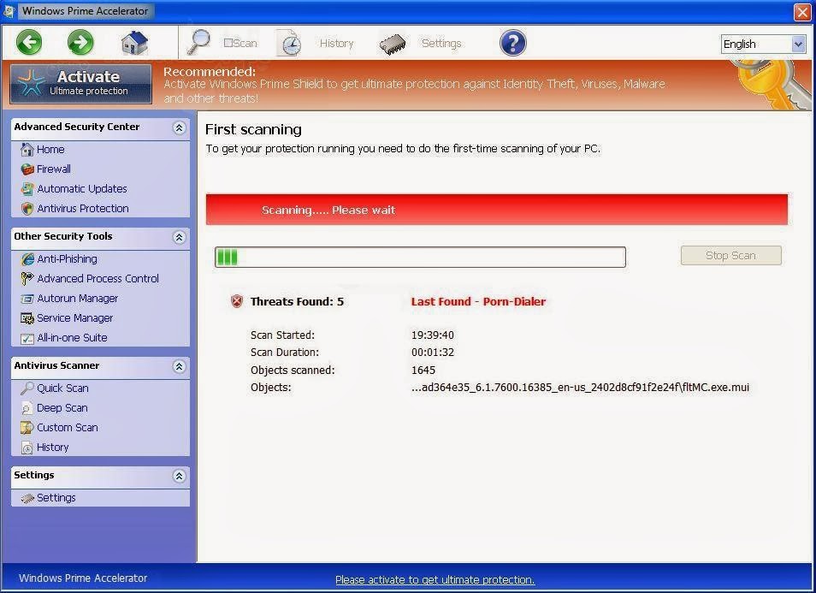
Task: Open the English language dropdown
Action: click(763, 44)
